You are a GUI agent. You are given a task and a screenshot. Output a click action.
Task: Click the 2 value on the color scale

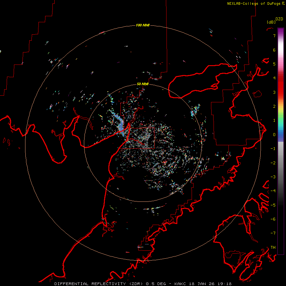click(274, 106)
